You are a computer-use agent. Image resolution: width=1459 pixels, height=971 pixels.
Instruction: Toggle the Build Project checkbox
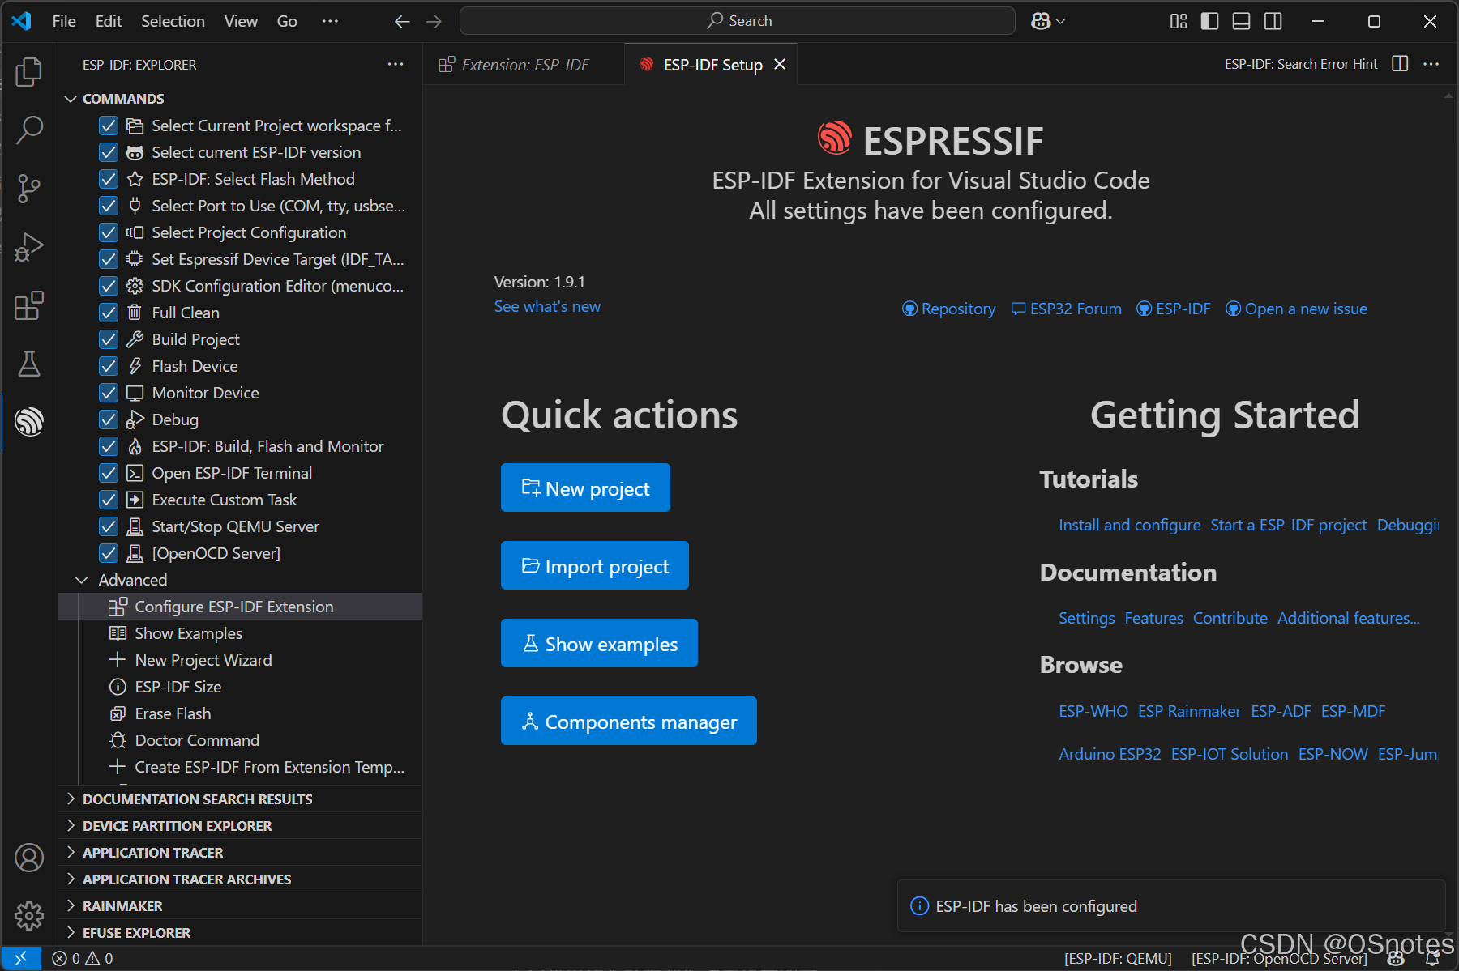109,339
